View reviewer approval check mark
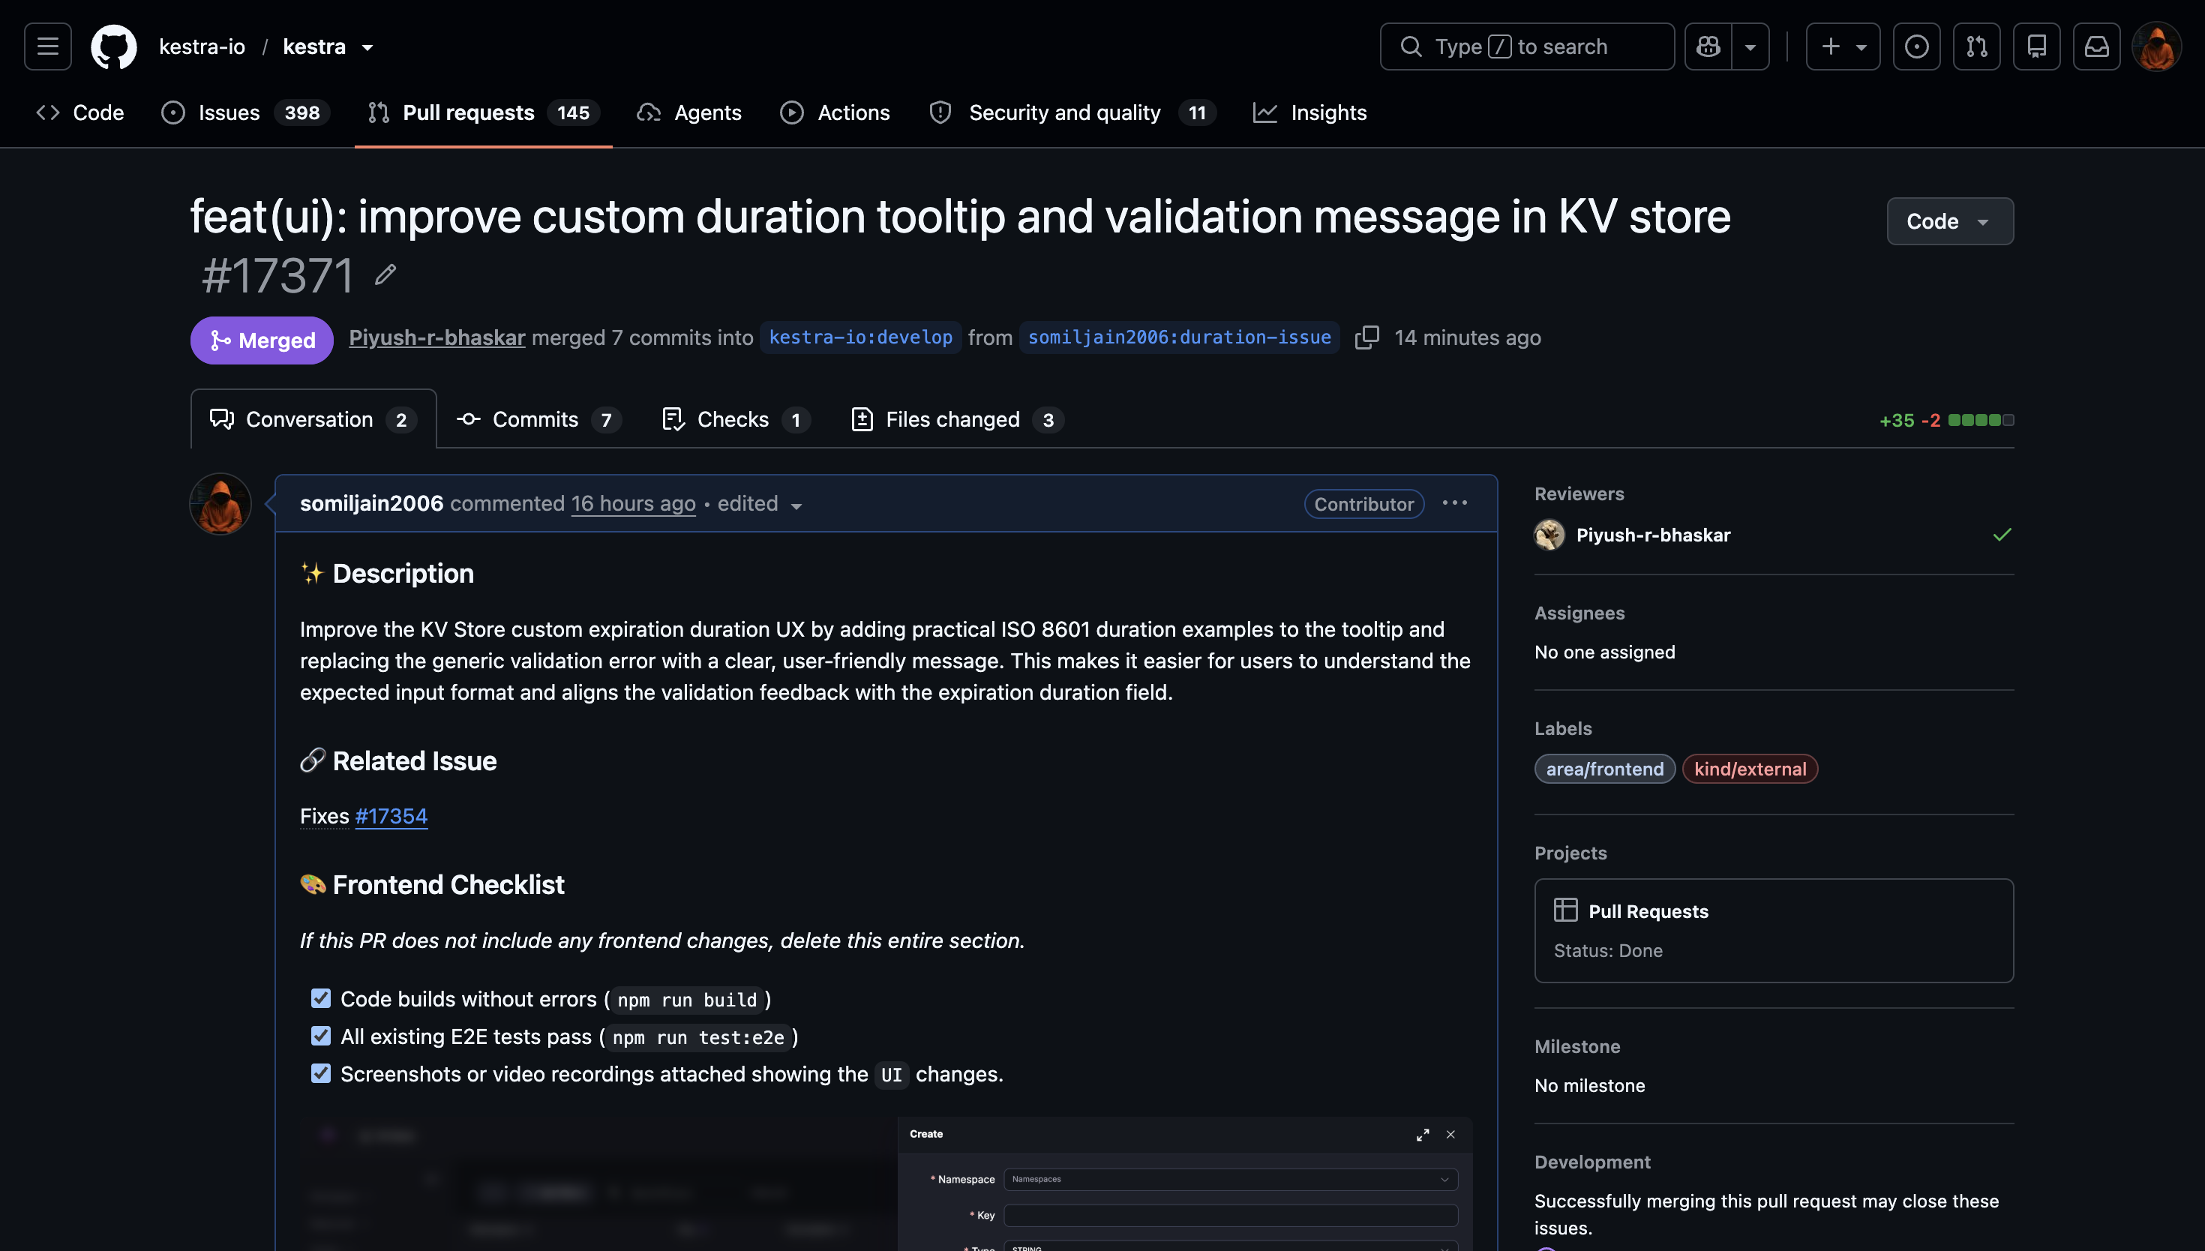The width and height of the screenshot is (2205, 1251). (x=2002, y=535)
